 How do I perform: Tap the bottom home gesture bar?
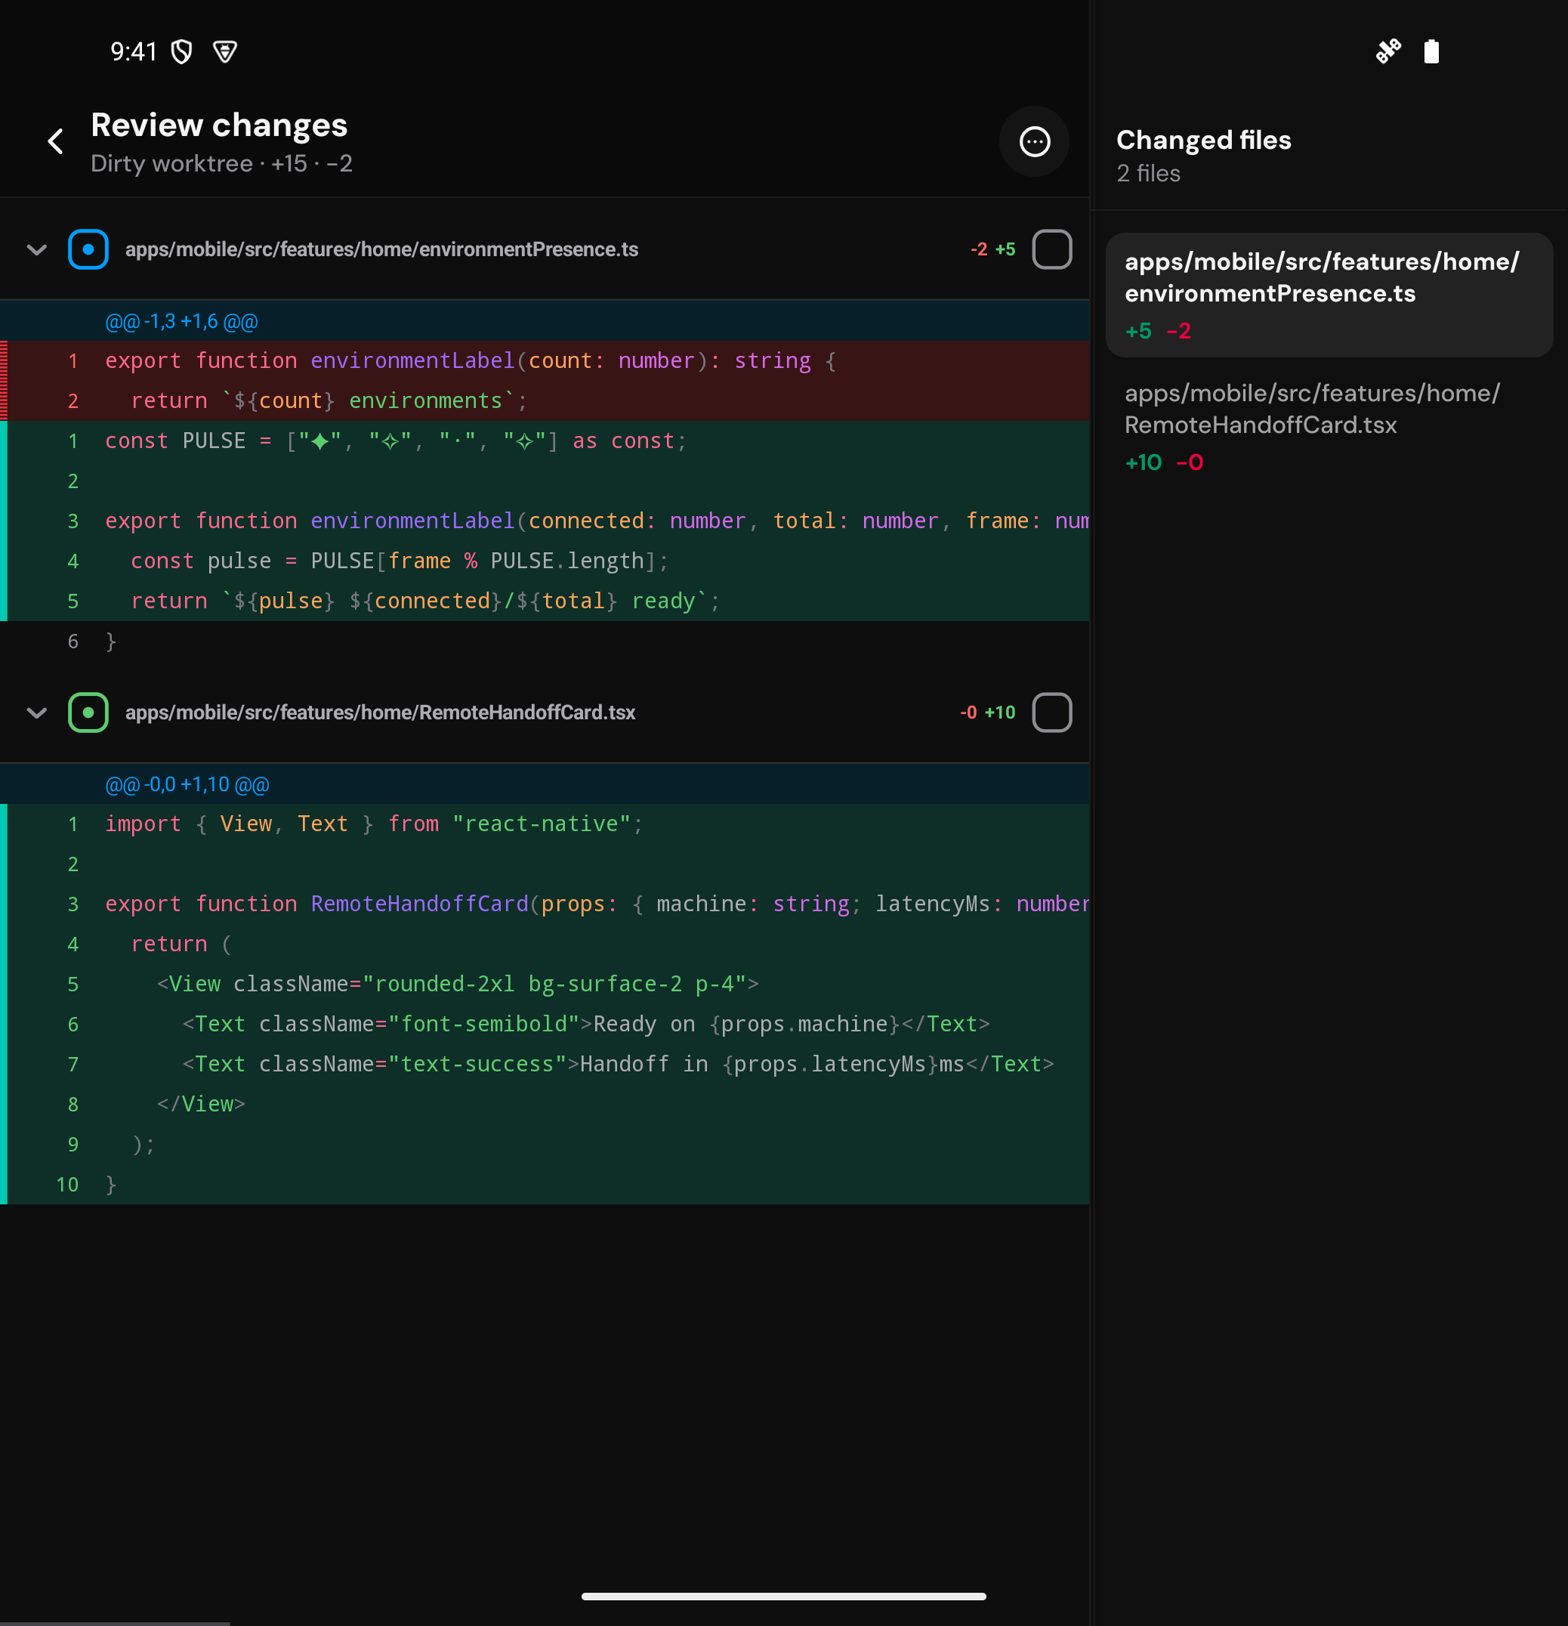pos(783,1596)
